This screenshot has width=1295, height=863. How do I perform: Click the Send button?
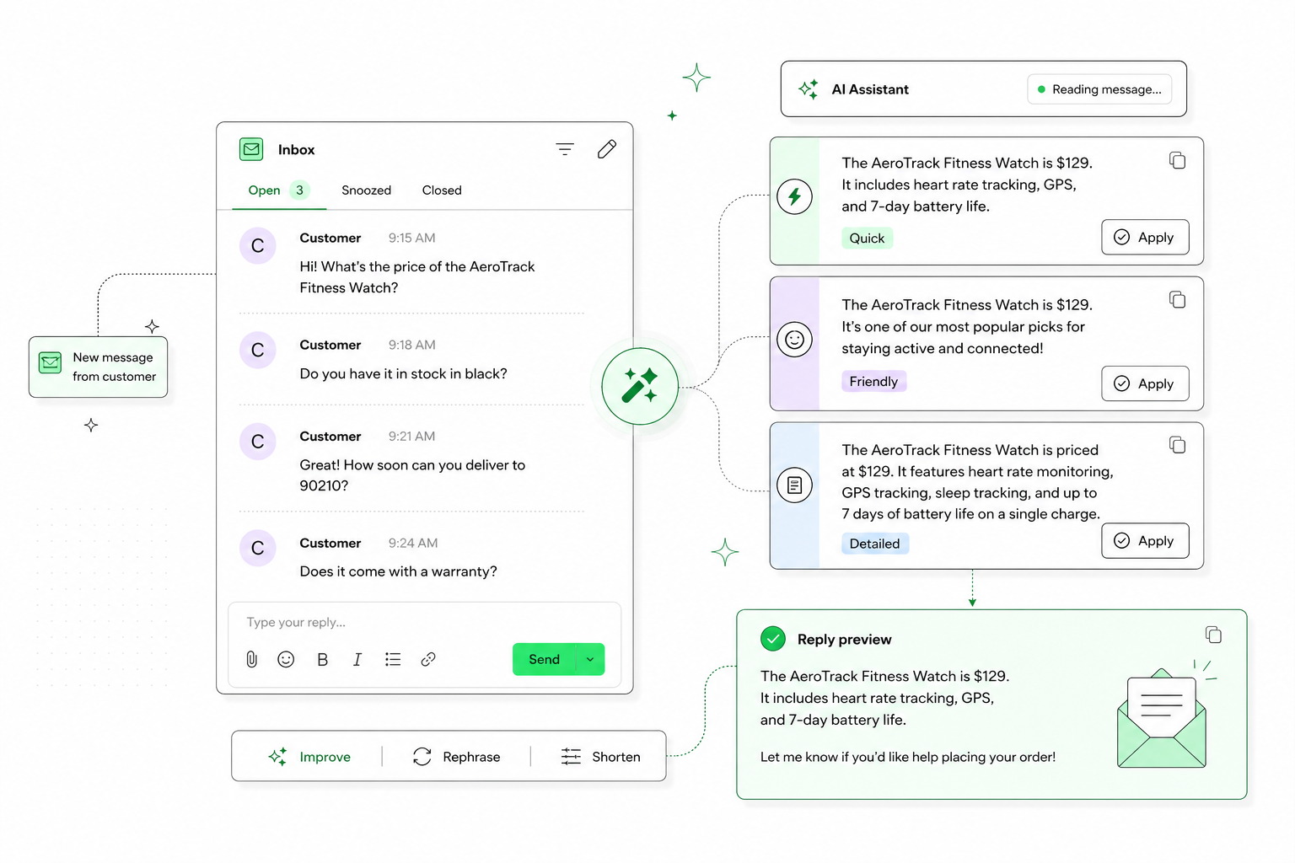[544, 659]
